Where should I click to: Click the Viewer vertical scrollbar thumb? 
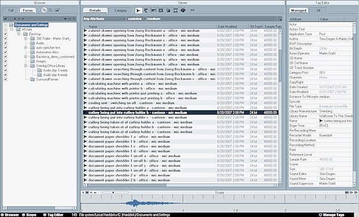280,65
